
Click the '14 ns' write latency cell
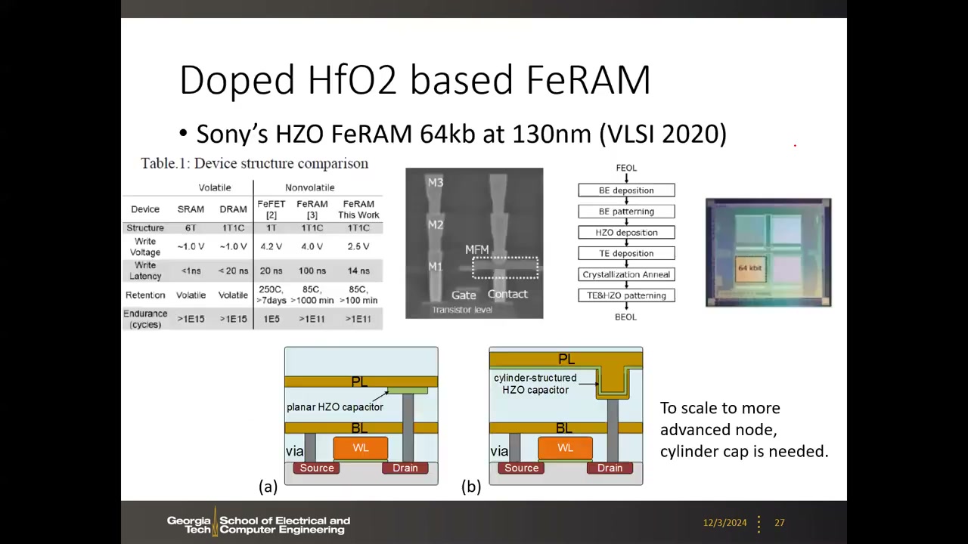coord(358,270)
